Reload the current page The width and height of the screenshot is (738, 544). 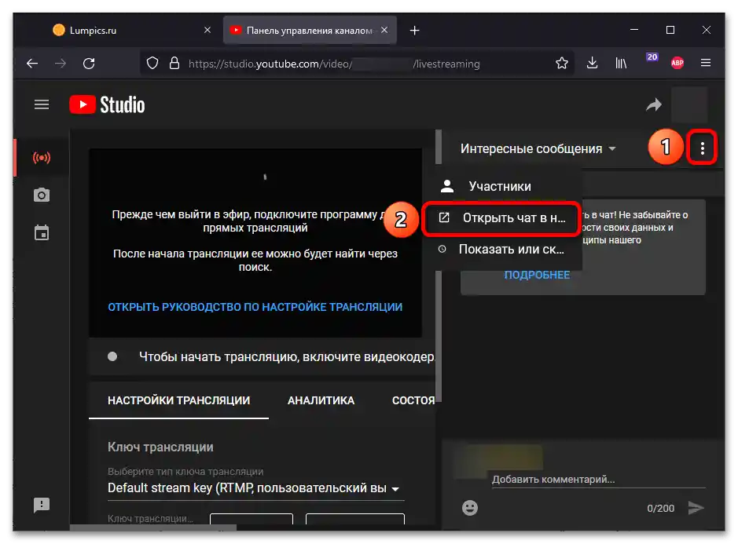[89, 64]
